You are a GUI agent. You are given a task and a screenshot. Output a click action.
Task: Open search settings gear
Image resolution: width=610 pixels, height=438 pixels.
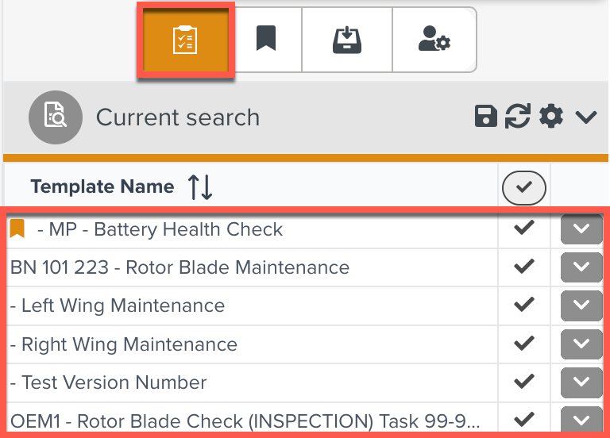click(x=550, y=117)
